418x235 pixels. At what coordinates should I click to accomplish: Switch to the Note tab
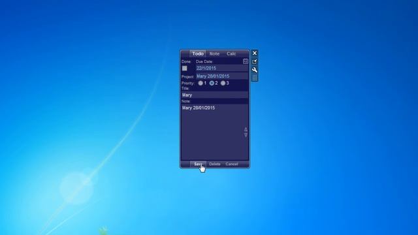pyautogui.click(x=214, y=54)
